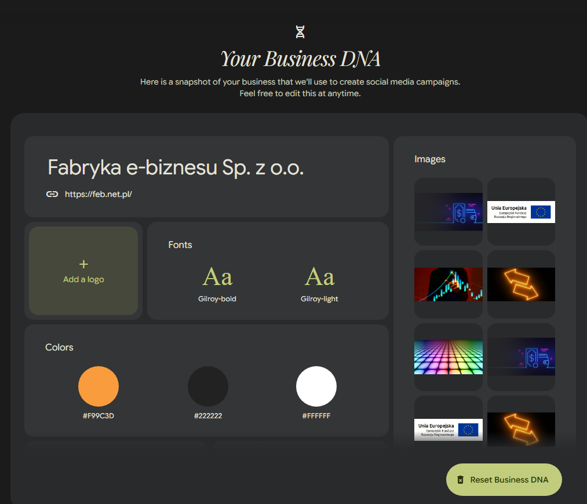Open the https://feb.net.pl/ website link

(x=99, y=194)
